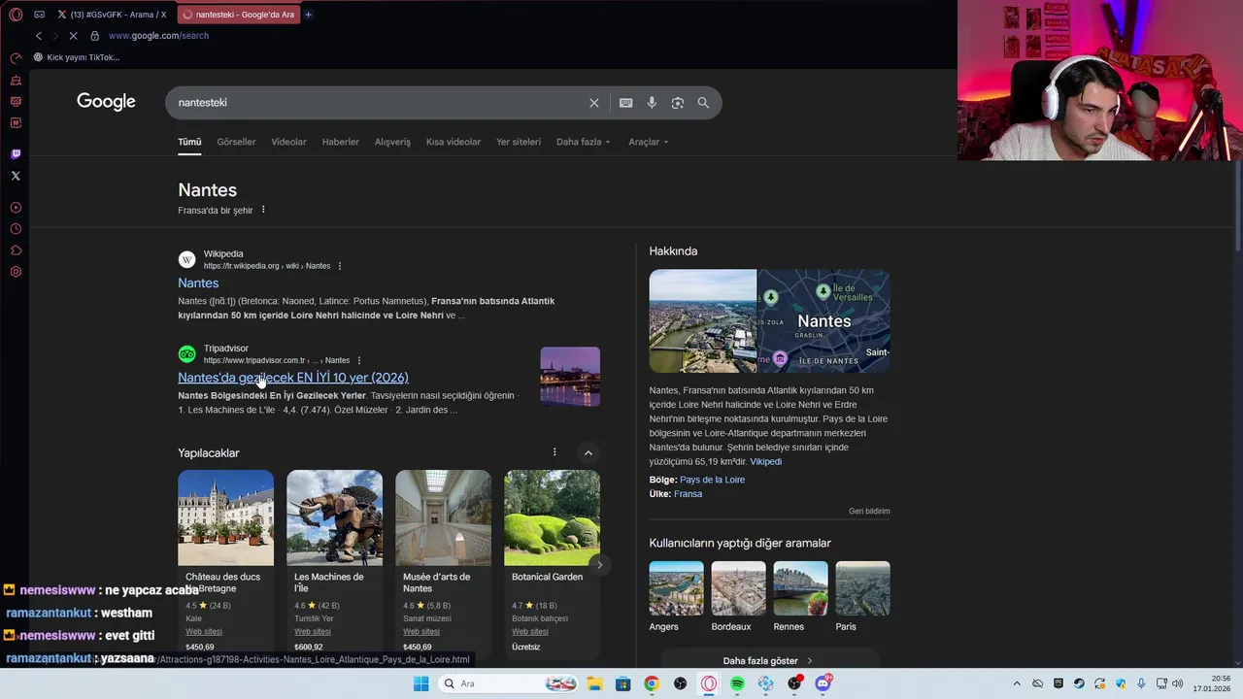Open more options for Tripadvisor result
The height and width of the screenshot is (699, 1243).
[359, 360]
